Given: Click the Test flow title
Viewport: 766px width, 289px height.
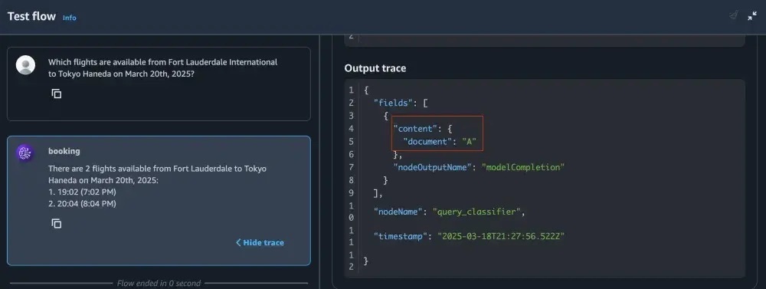Looking at the screenshot, I should pos(31,16).
